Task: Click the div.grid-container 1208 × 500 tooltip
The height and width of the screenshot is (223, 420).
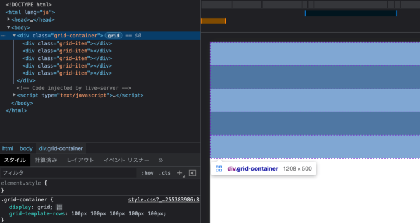Action: tap(264, 169)
